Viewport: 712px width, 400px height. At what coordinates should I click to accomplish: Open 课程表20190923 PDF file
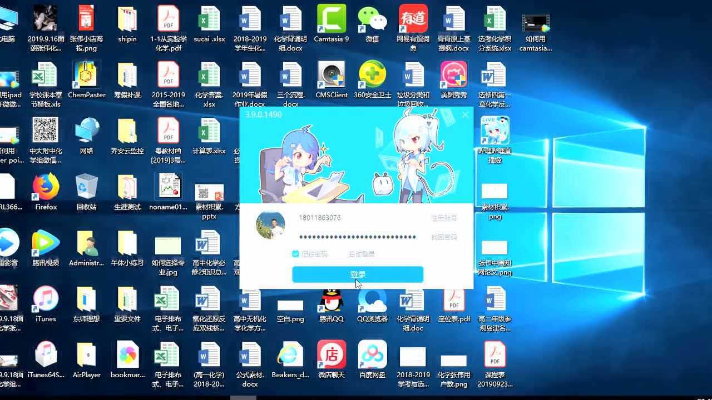tap(495, 365)
